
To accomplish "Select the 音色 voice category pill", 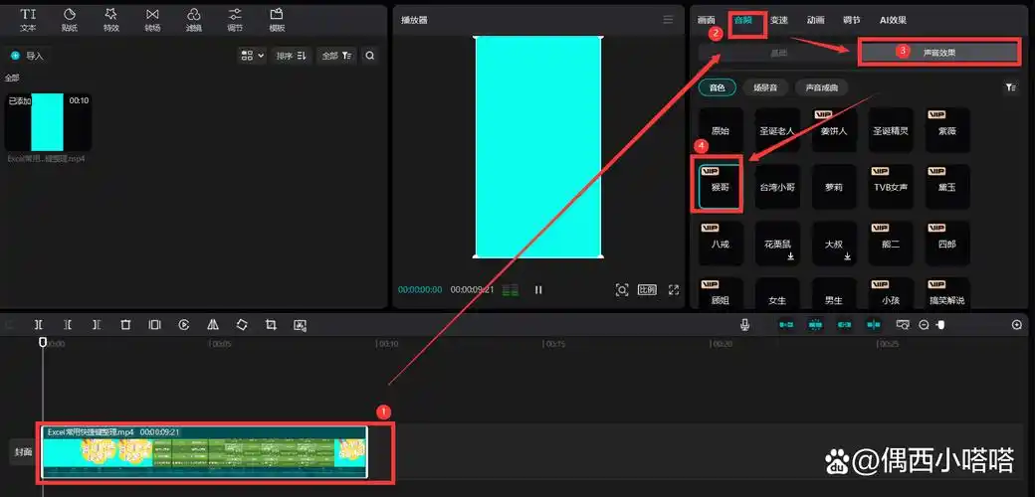I will point(717,87).
